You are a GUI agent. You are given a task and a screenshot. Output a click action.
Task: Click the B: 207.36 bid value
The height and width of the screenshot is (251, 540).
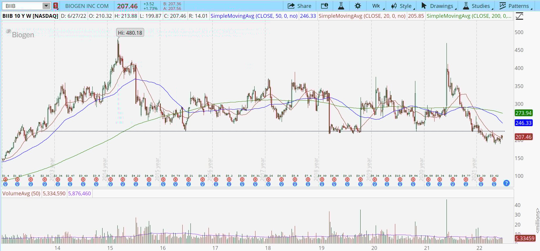tap(172, 4)
